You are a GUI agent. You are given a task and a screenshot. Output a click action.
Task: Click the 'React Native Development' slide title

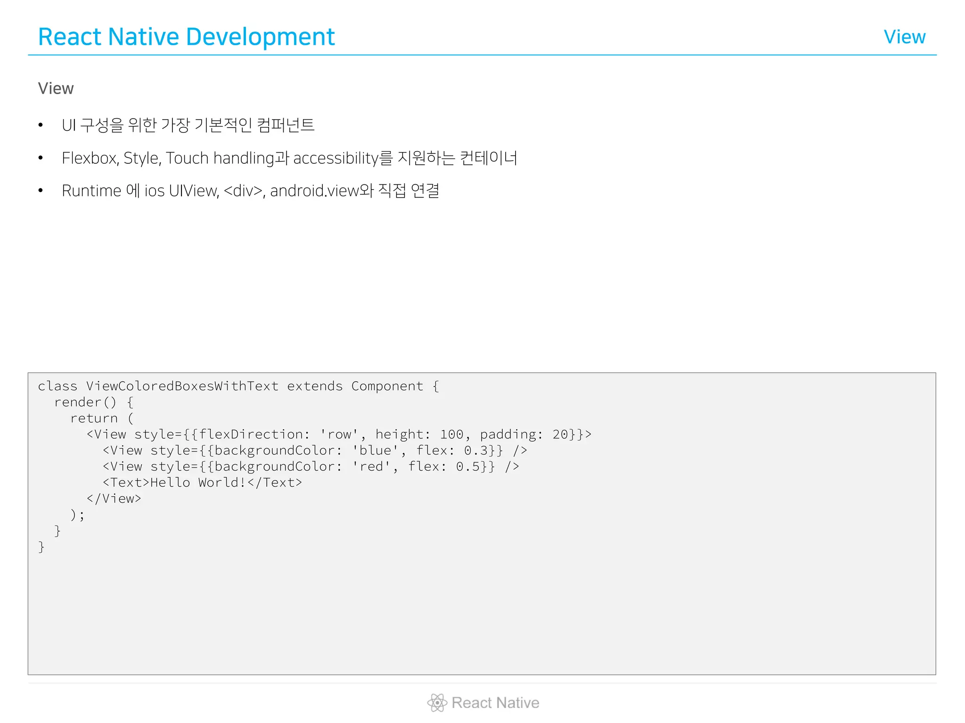(x=186, y=37)
